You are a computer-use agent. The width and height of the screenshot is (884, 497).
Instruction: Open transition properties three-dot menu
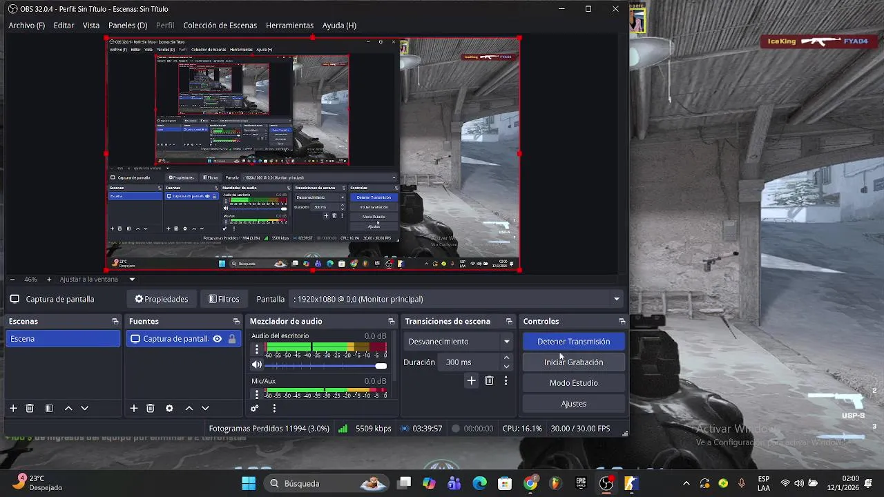(x=506, y=381)
